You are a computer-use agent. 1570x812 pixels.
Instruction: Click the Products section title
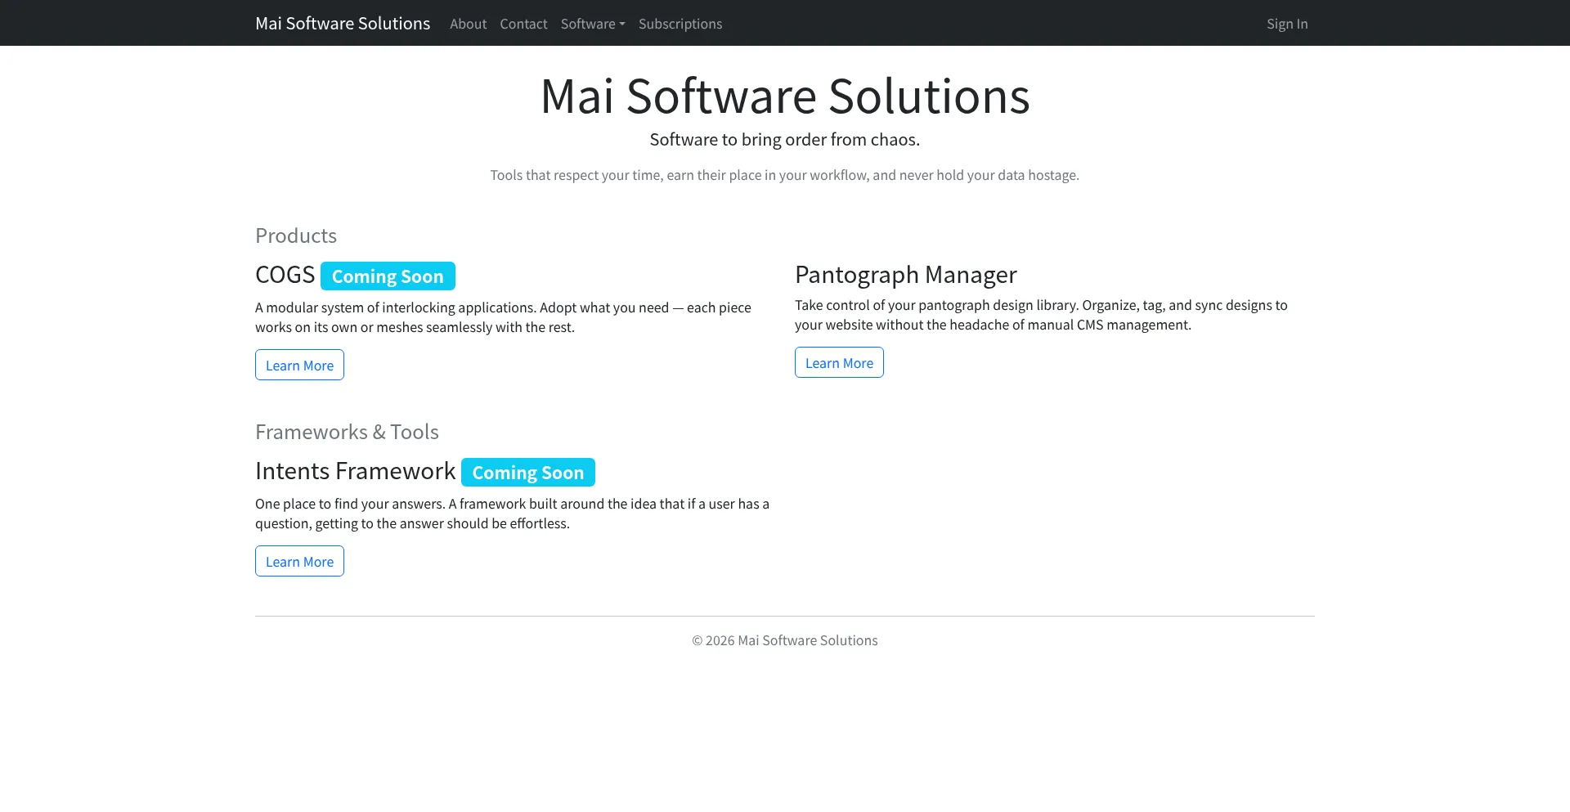click(x=296, y=236)
